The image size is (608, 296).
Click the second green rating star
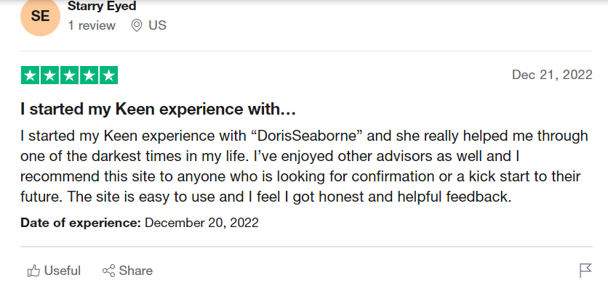[x=50, y=75]
